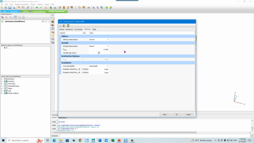Click the Redo arrow in toolbar

point(41,8)
